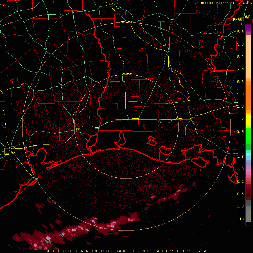Click the yellow segment of the color bar
The width and height of the screenshot is (253, 253).
pyautogui.click(x=248, y=120)
